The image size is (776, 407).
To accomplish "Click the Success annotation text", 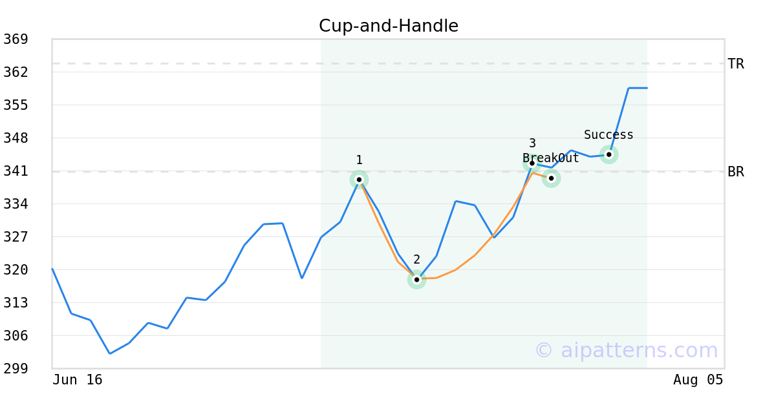I will 609,135.
